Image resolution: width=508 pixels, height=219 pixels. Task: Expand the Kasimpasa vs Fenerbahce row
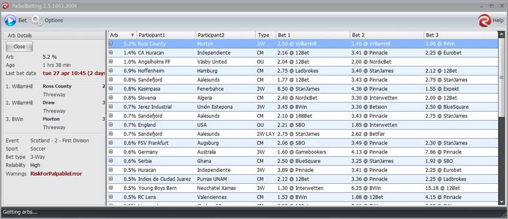click(x=111, y=89)
